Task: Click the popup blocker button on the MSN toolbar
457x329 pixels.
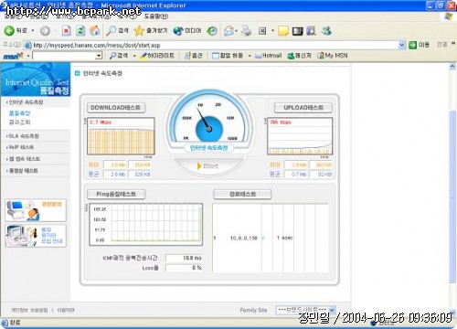Action: [x=228, y=56]
